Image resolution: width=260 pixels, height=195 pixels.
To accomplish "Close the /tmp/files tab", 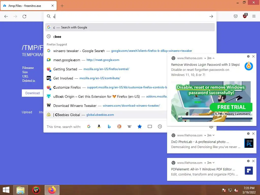I will pos(53,6).
